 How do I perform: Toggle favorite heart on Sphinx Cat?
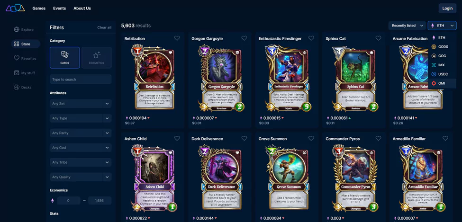(x=378, y=38)
